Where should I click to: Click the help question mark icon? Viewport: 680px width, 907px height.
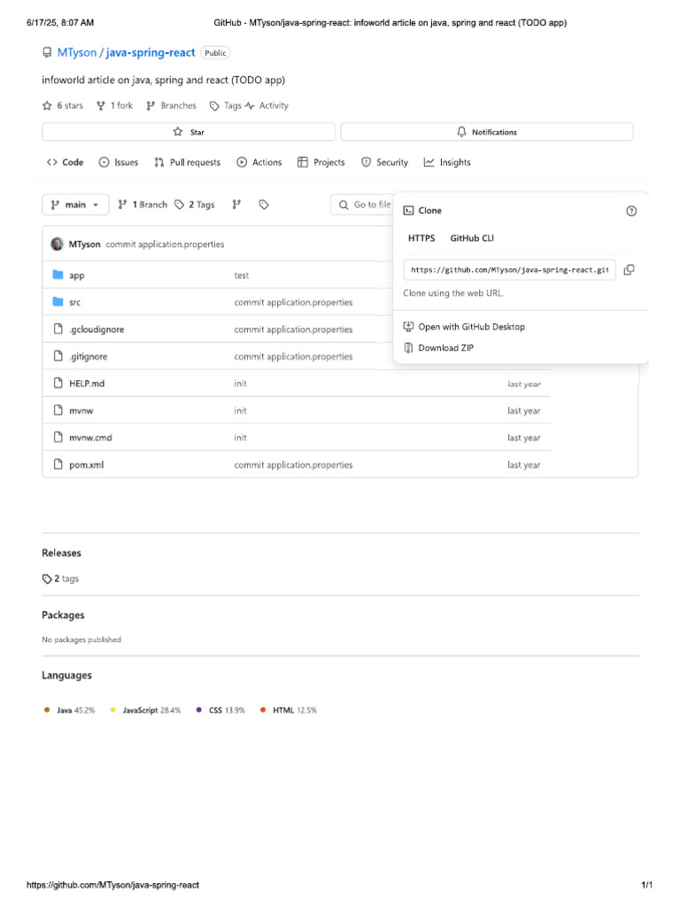tap(631, 211)
